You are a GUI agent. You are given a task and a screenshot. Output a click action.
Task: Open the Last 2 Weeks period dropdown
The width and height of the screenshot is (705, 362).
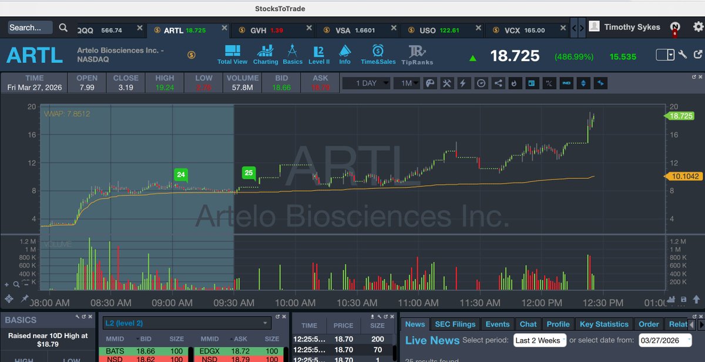(x=539, y=340)
